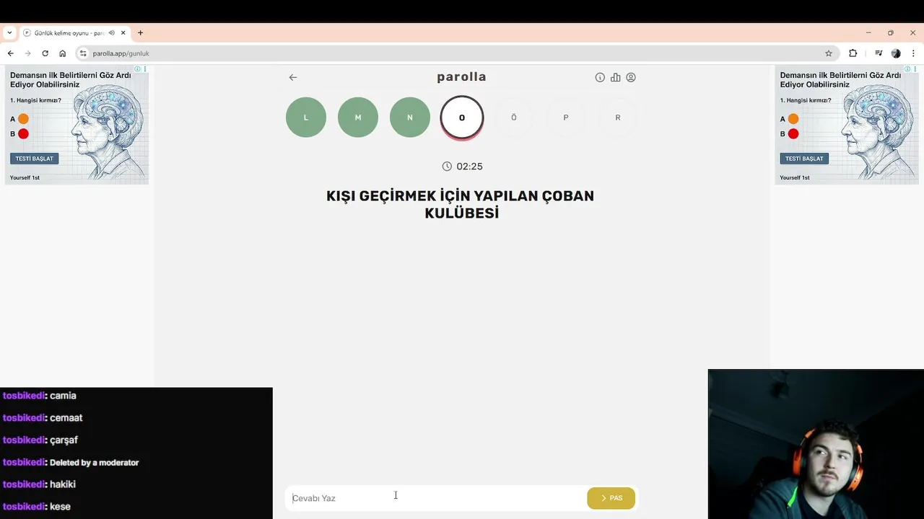Open the media control icon in toolbar

click(879, 53)
